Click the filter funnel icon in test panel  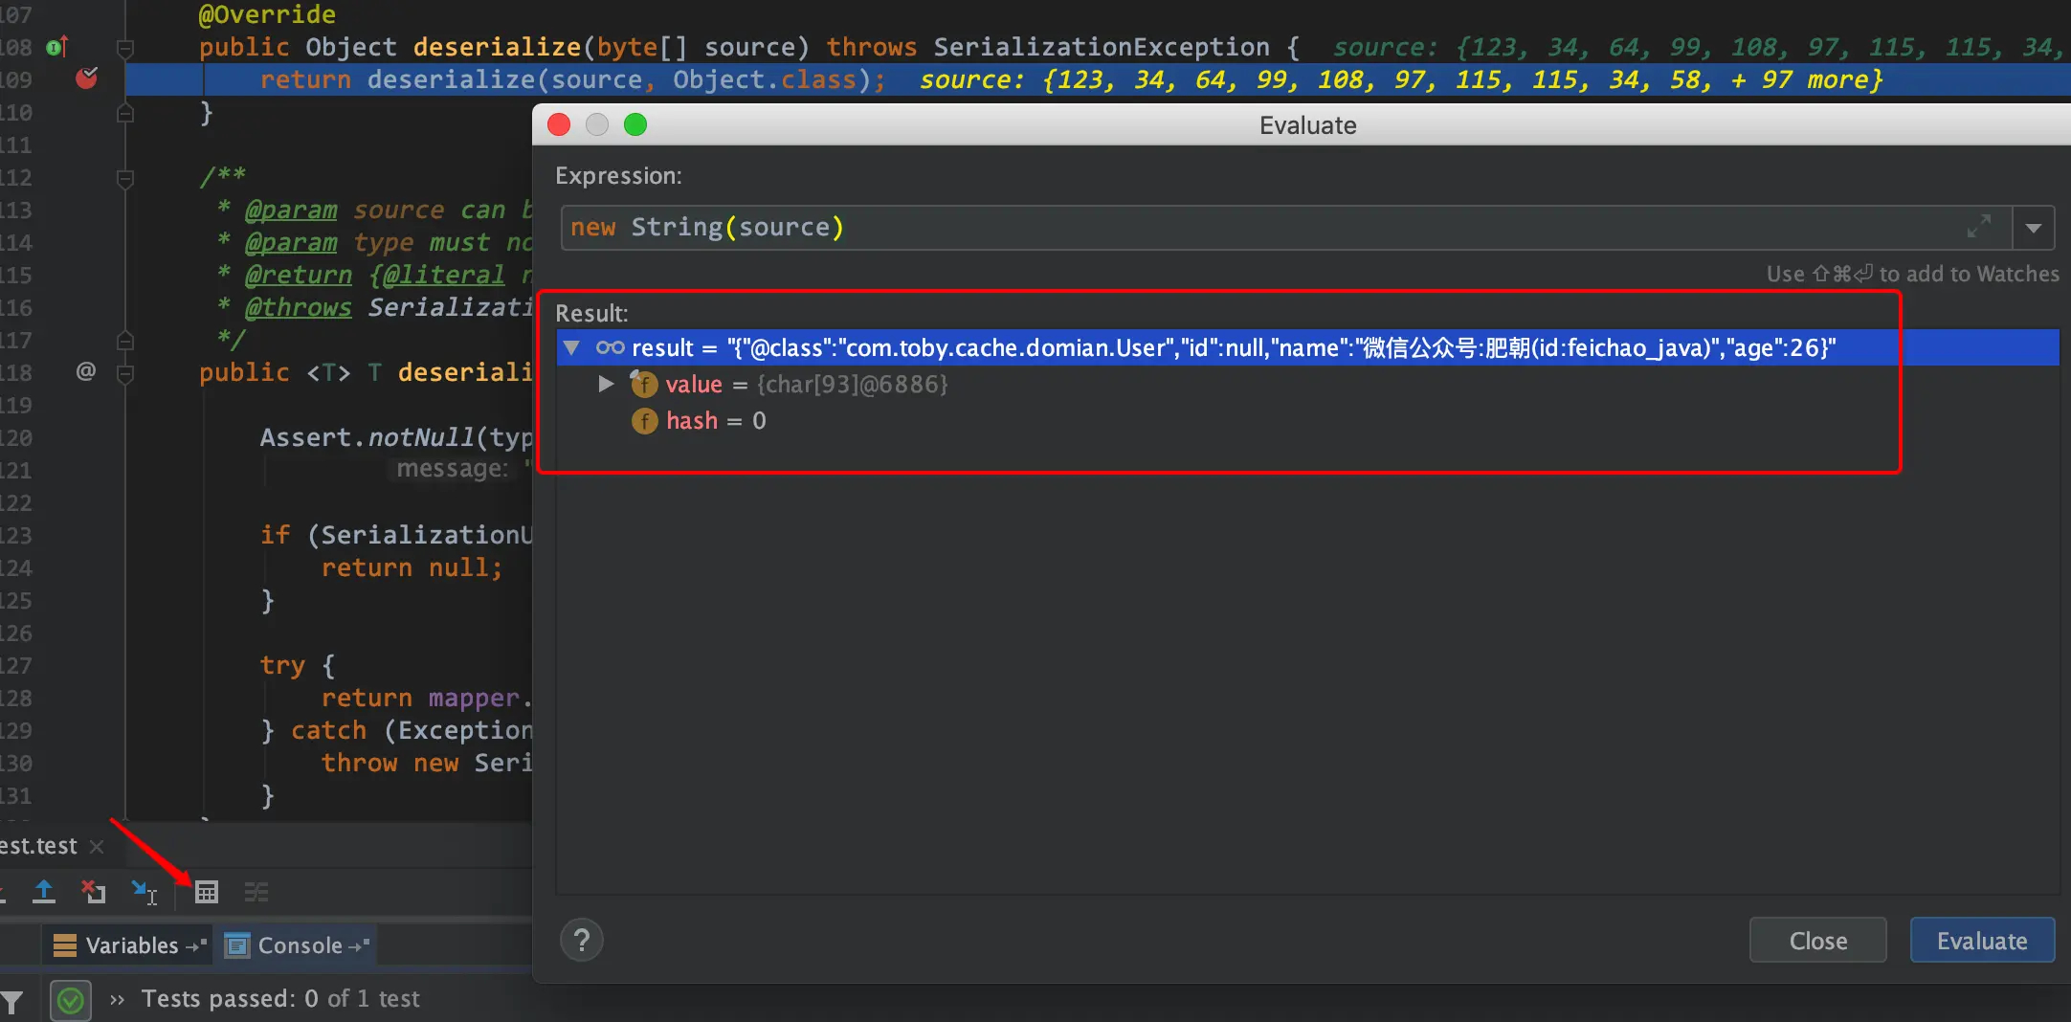[11, 1002]
